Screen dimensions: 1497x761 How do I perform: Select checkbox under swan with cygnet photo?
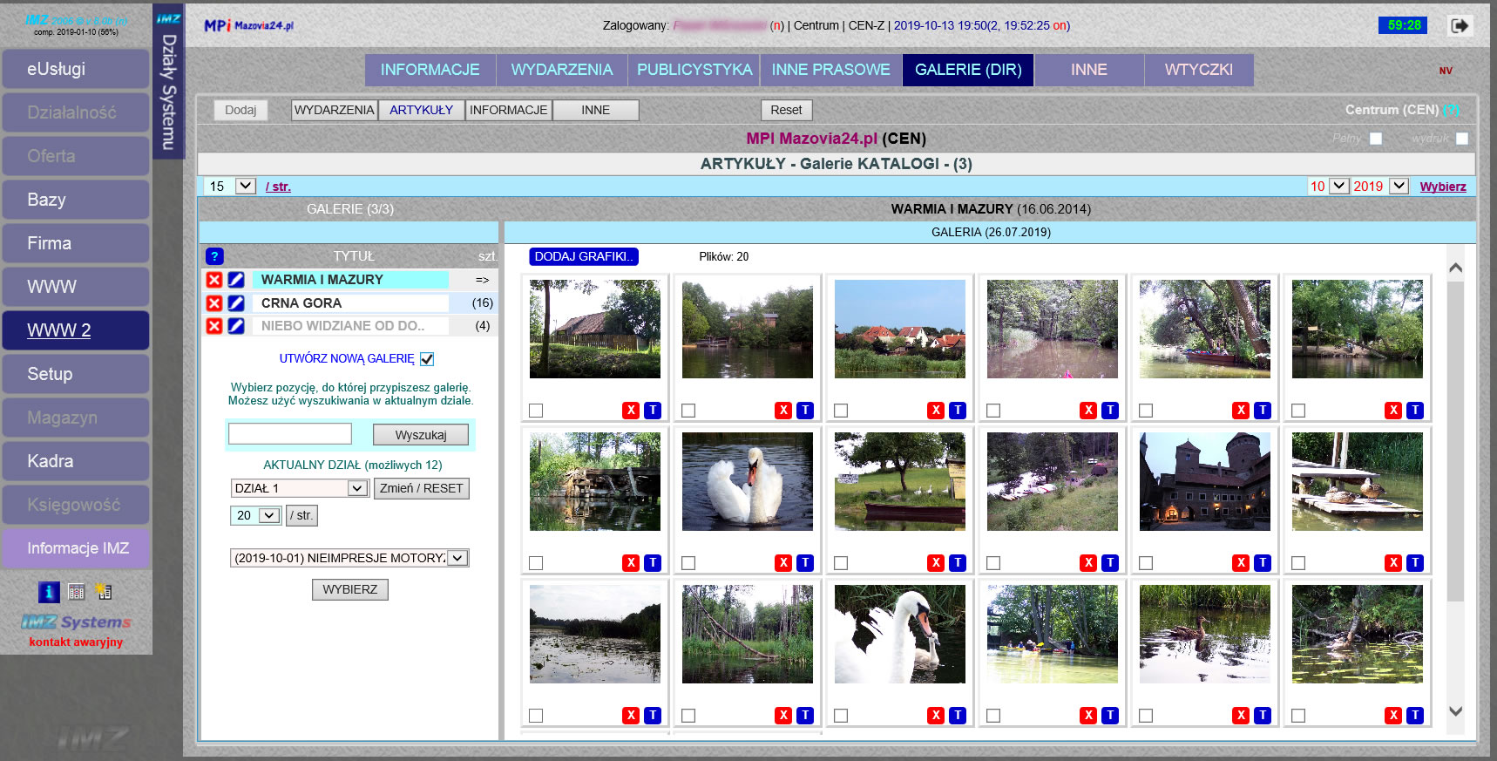tap(841, 716)
